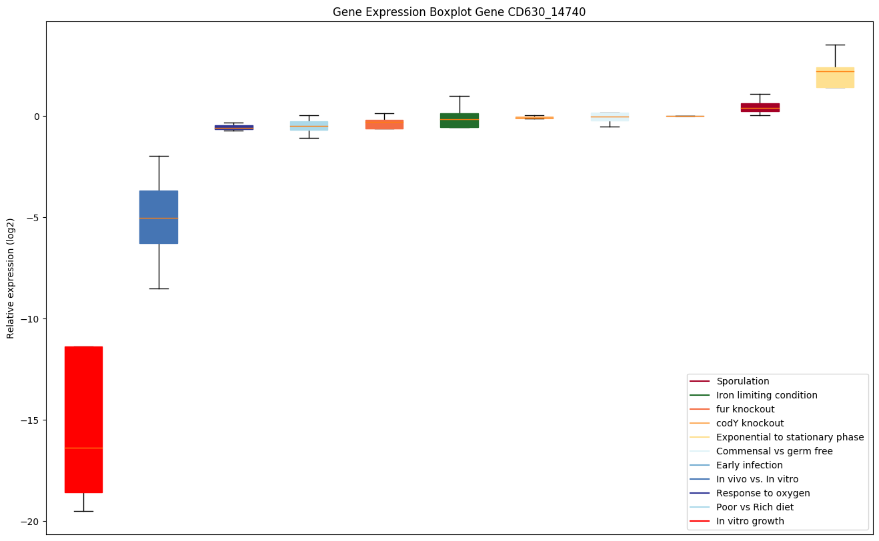The height and width of the screenshot is (541, 879).
Task: Click green line swatch beside Iron limiting condition
Action: (x=700, y=395)
